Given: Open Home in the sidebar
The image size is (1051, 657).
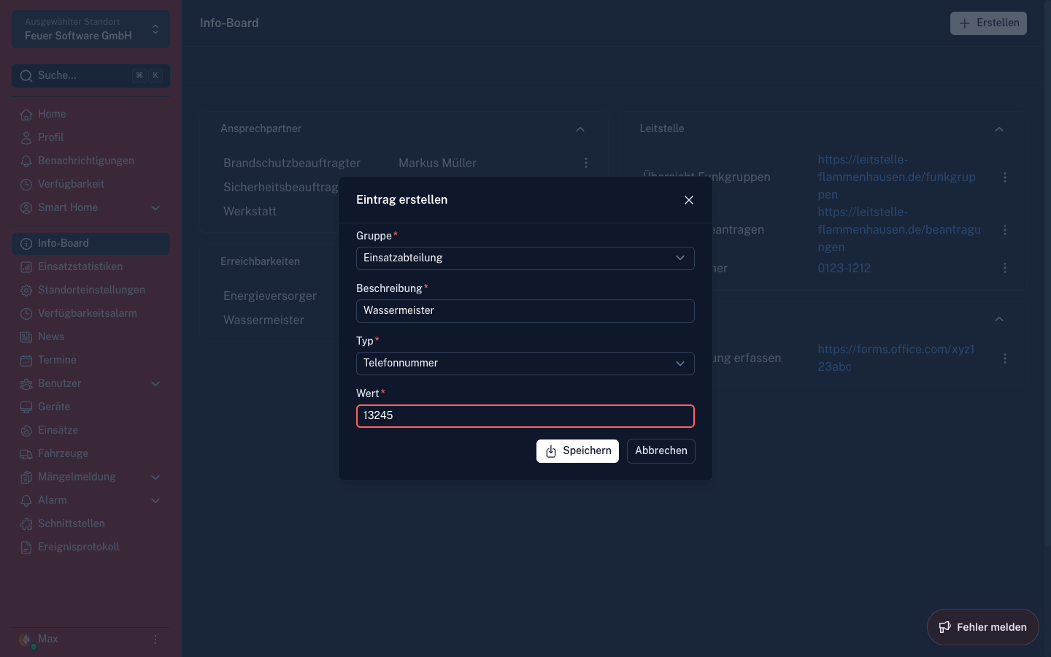Looking at the screenshot, I should 91,114.
